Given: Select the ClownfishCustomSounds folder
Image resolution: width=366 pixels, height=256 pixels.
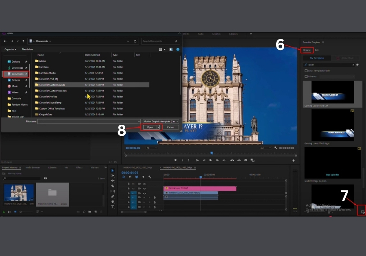Looking at the screenshot, I should (x=52, y=85).
